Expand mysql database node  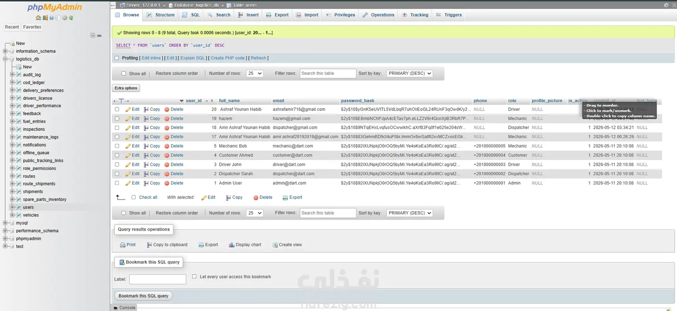(x=5, y=223)
